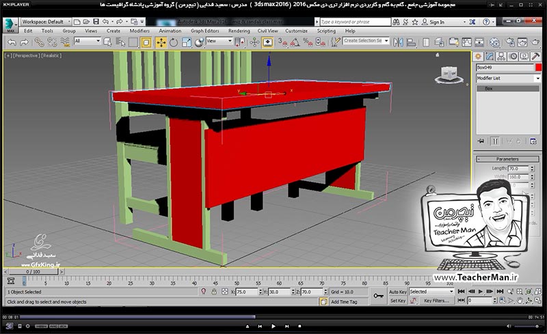Toggle the 3D Snaps button
Screen dimensions: 547x334
coord(282,42)
